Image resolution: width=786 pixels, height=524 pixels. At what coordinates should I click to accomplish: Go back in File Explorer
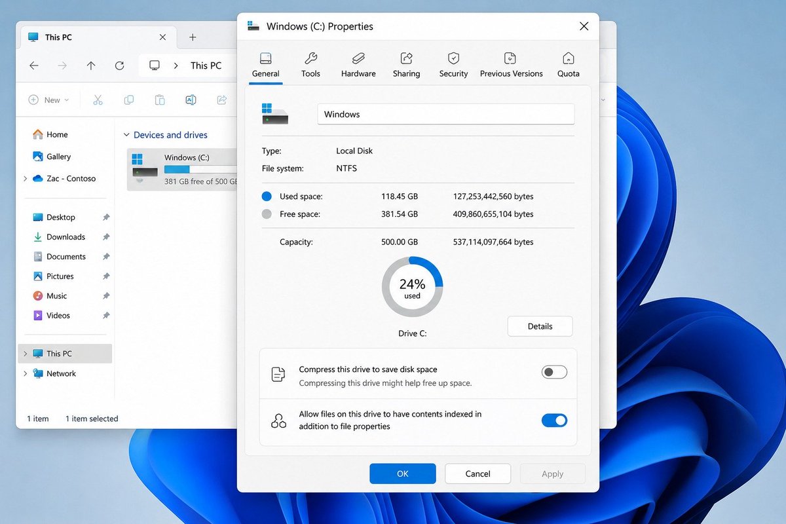click(34, 65)
